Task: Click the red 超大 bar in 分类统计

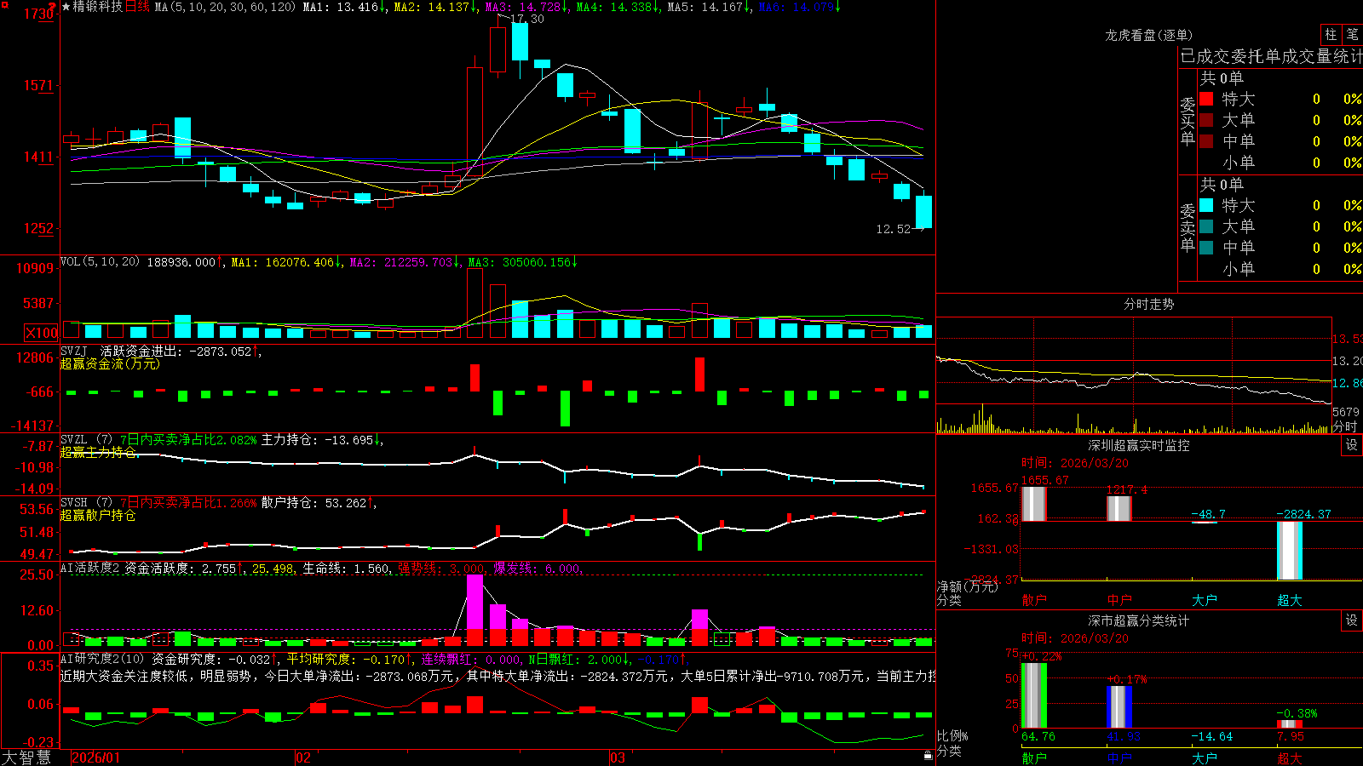Action: pos(1289,724)
